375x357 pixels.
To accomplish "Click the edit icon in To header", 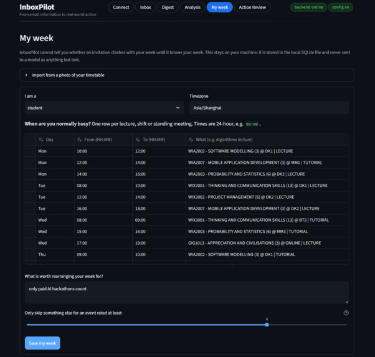I will 138,140.
